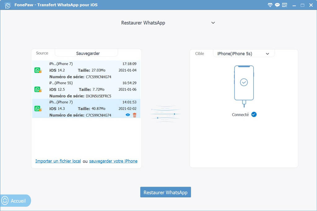The image size is (317, 211).
Task: Open the iPhone(iPhone 5s) device selector
Action: (x=244, y=54)
